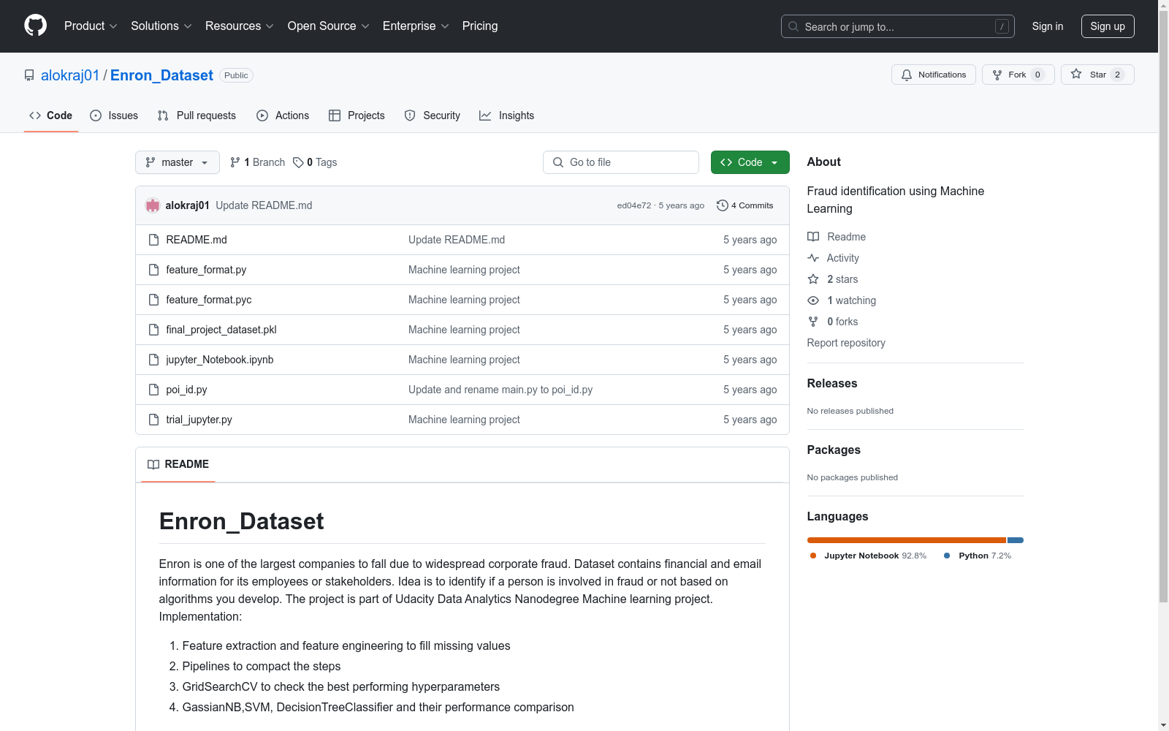Star the Enron_Dataset repository
1169x731 pixels.
pos(1097,75)
